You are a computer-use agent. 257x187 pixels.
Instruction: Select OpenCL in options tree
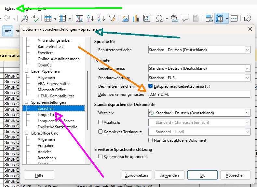coord(45,65)
